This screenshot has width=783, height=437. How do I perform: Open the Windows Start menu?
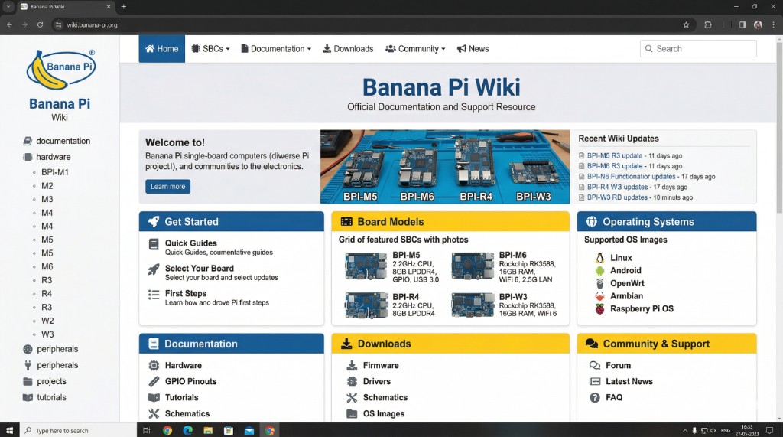9,430
